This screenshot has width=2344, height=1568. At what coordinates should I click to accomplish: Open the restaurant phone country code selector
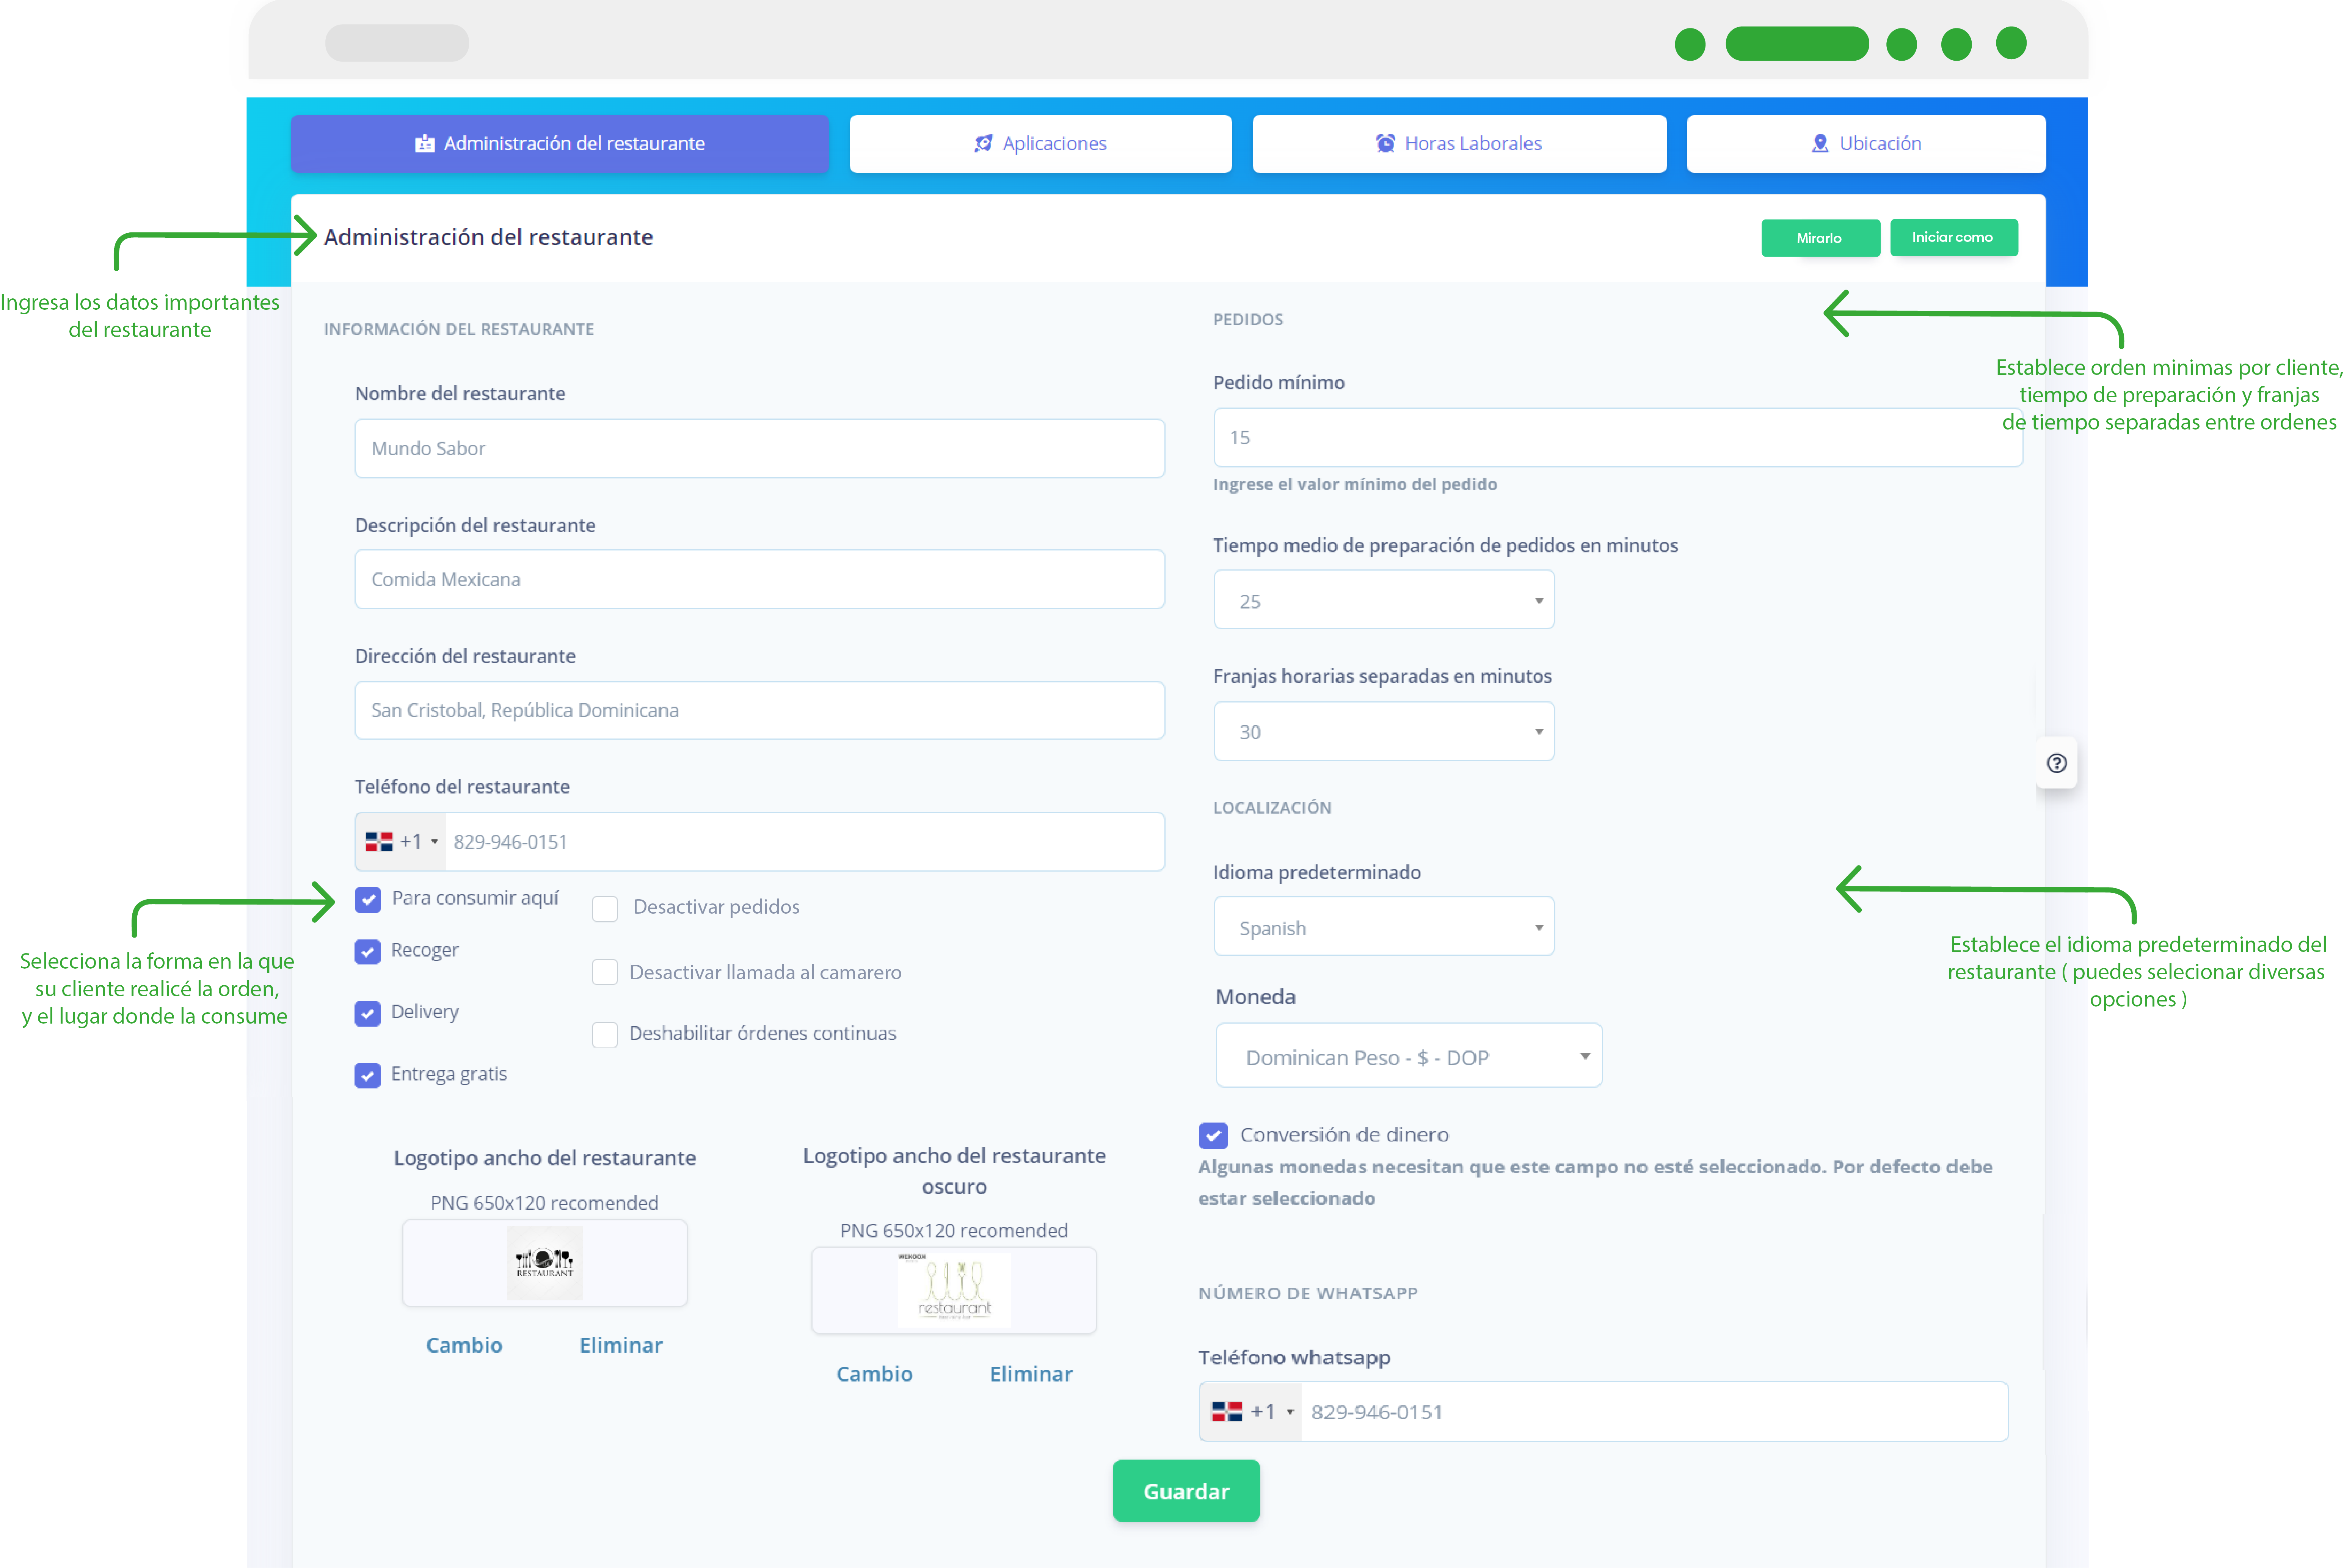coord(401,842)
